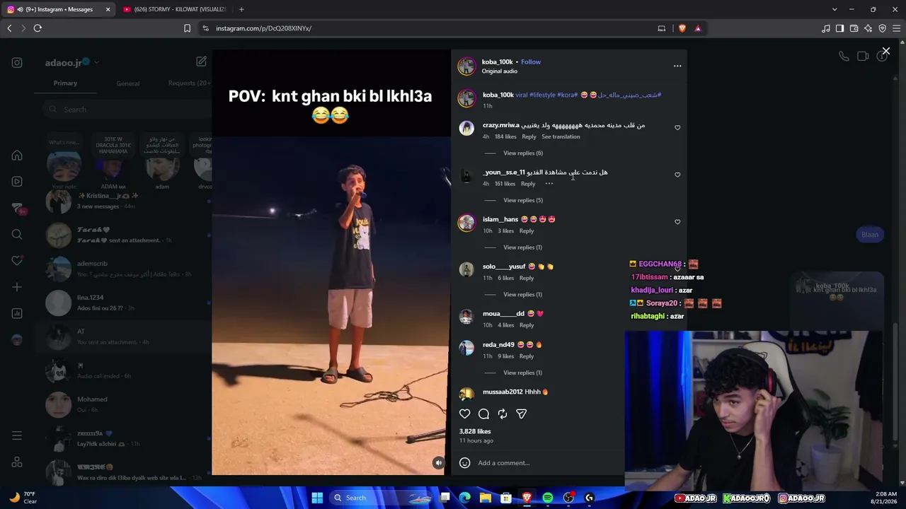Reply to reda_nd49's comment
Image resolution: width=906 pixels, height=509 pixels.
[527, 356]
